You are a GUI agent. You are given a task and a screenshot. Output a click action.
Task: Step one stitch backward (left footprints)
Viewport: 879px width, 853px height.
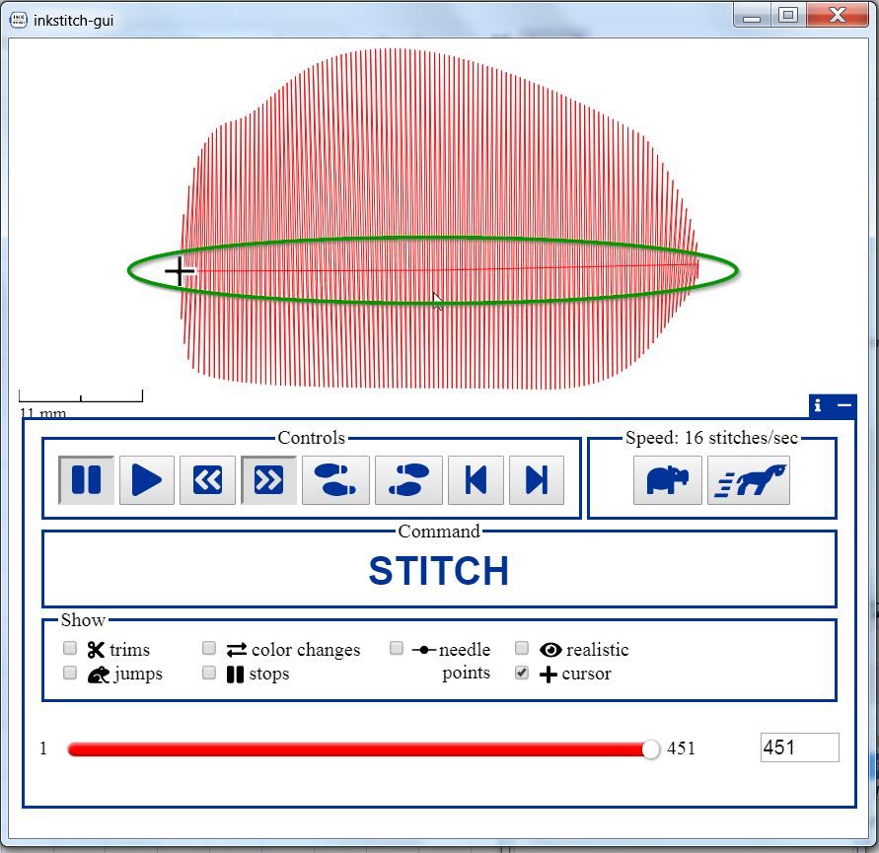pos(335,480)
